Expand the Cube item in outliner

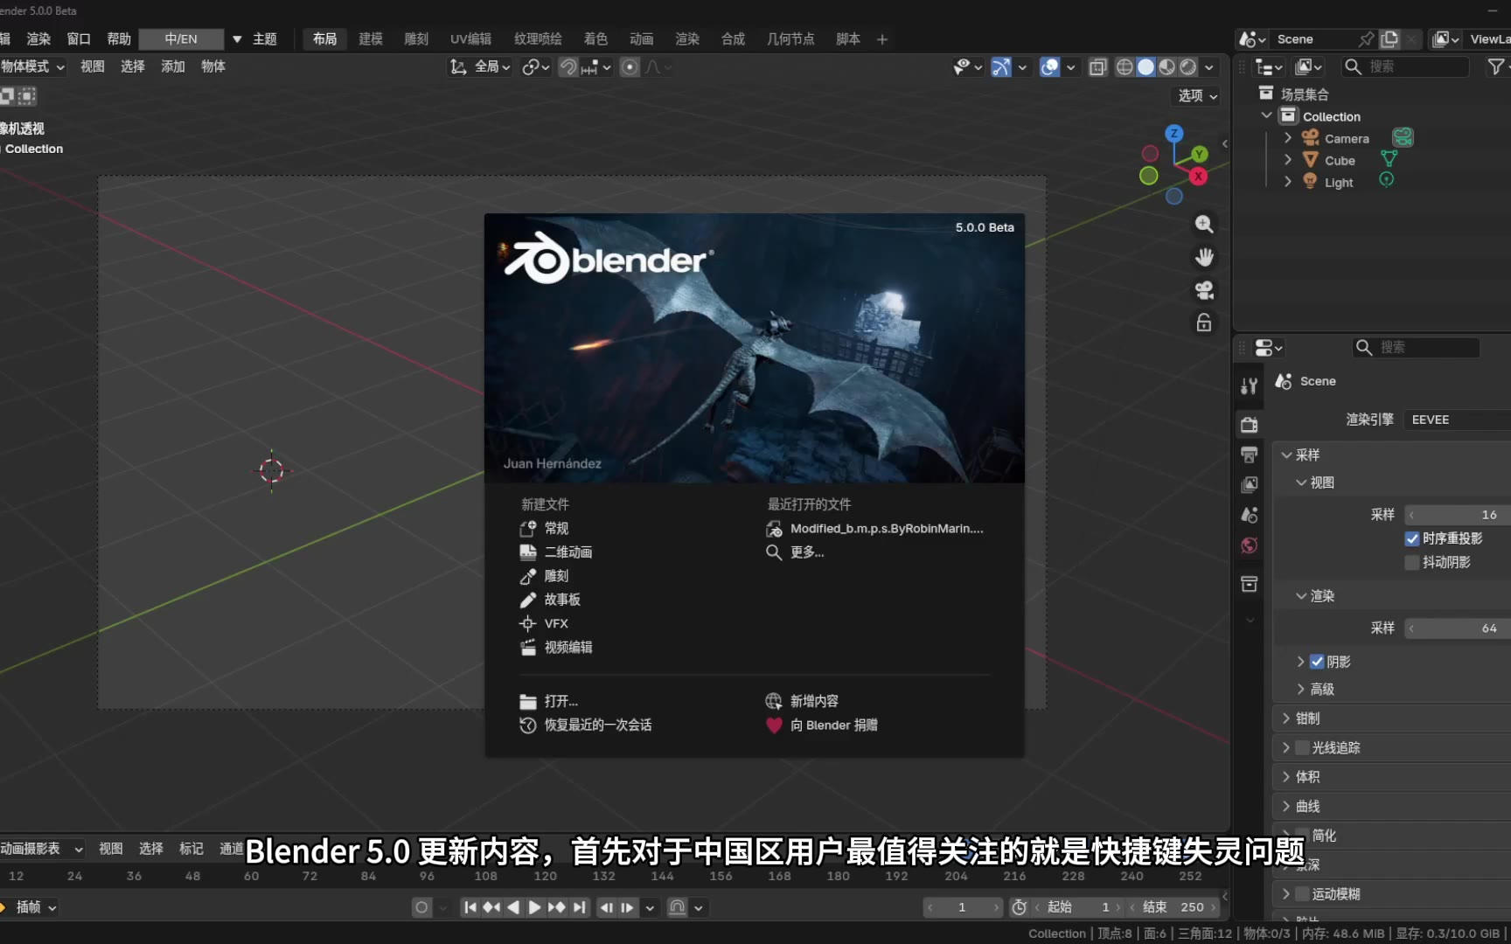[x=1287, y=160]
